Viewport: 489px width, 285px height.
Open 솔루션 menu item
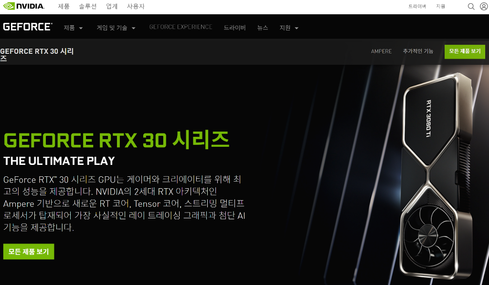pyautogui.click(x=88, y=6)
